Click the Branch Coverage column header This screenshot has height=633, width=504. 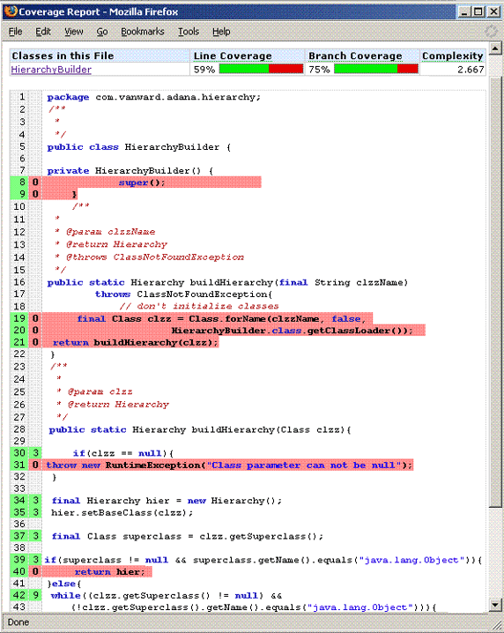pyautogui.click(x=355, y=56)
